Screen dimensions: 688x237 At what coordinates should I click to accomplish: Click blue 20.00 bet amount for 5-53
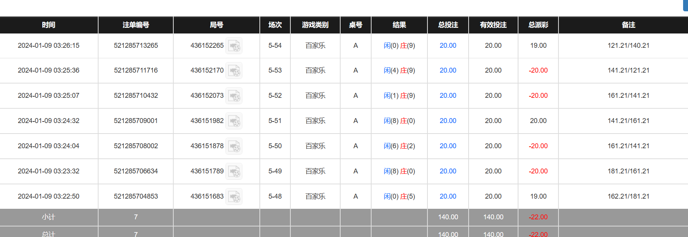pyautogui.click(x=448, y=70)
